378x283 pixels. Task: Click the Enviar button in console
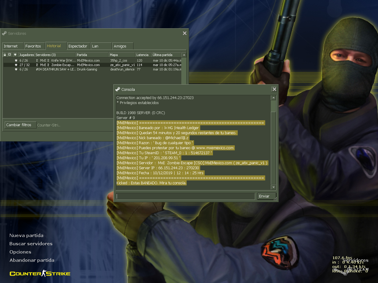267,196
